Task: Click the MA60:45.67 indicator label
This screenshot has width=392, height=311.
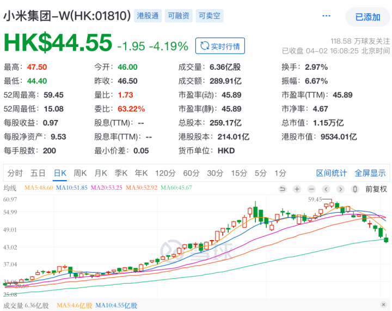Action: (x=176, y=188)
